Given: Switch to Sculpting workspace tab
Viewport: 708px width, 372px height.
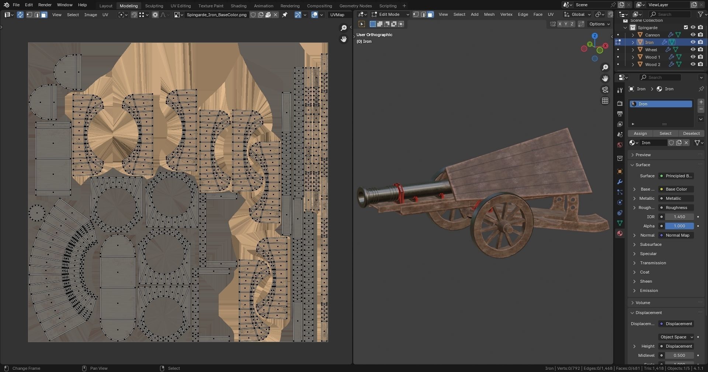Looking at the screenshot, I should coord(154,6).
